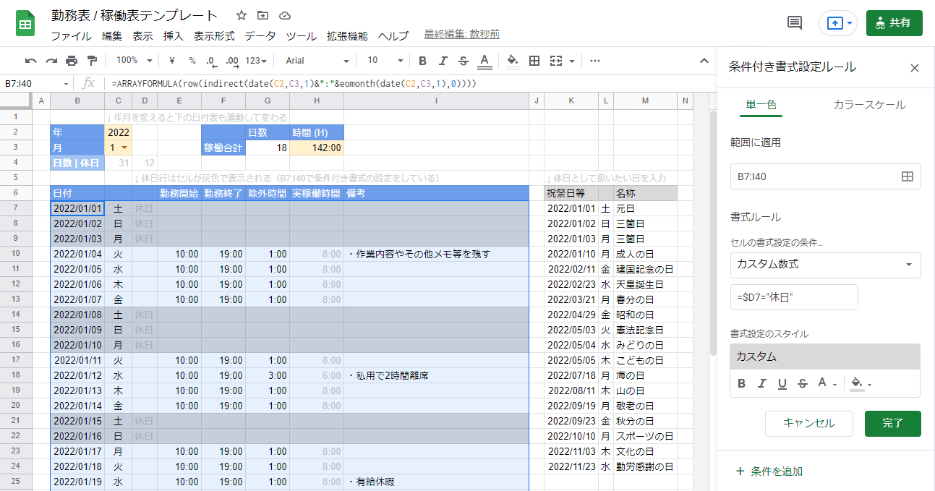Toggle bold in formatting style panel
Image resolution: width=935 pixels, height=491 pixels.
pos(741,383)
